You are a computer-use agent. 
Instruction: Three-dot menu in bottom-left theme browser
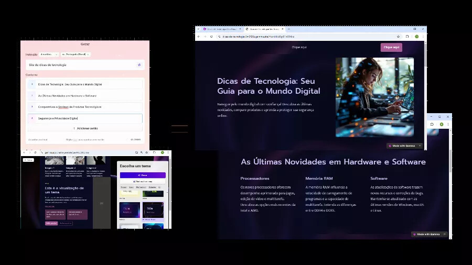click(168, 152)
